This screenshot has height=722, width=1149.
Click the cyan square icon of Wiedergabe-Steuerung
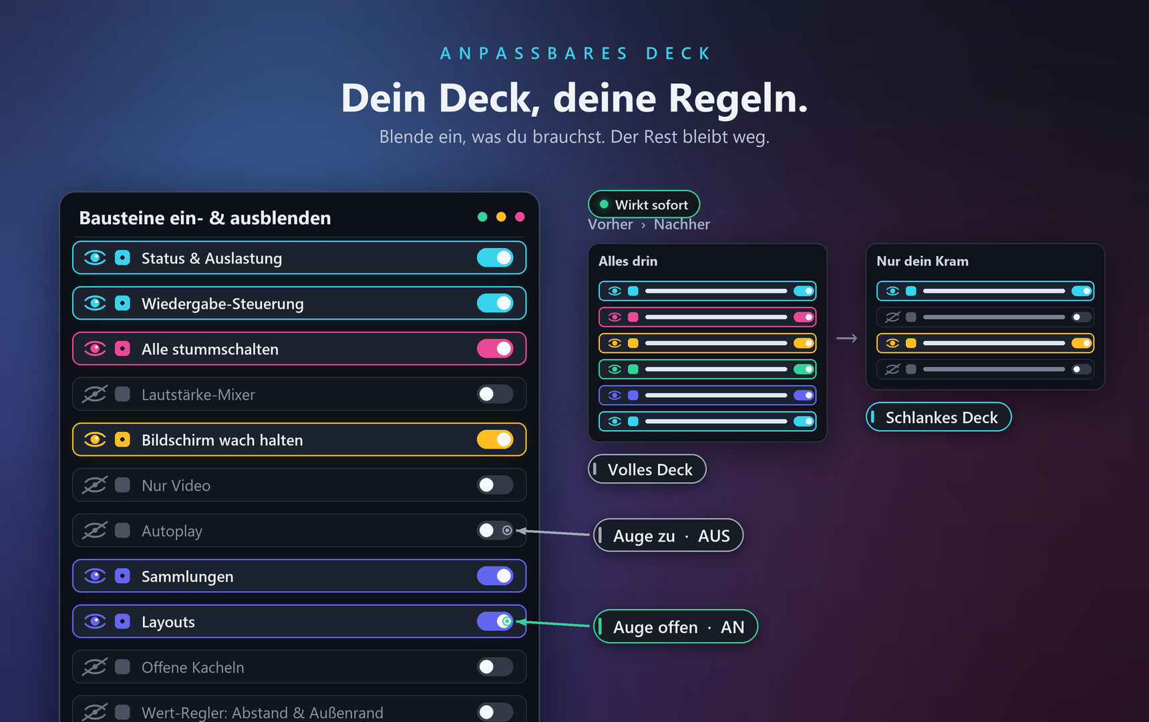click(x=122, y=304)
